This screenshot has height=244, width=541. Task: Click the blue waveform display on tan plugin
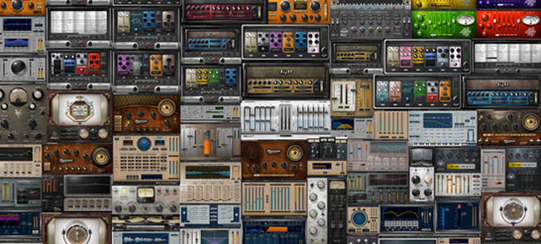click(x=208, y=172)
